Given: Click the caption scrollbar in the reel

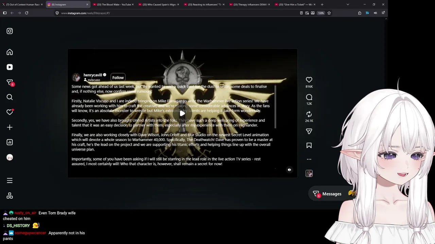Looking at the screenshot, I should pyautogui.click(x=275, y=107).
